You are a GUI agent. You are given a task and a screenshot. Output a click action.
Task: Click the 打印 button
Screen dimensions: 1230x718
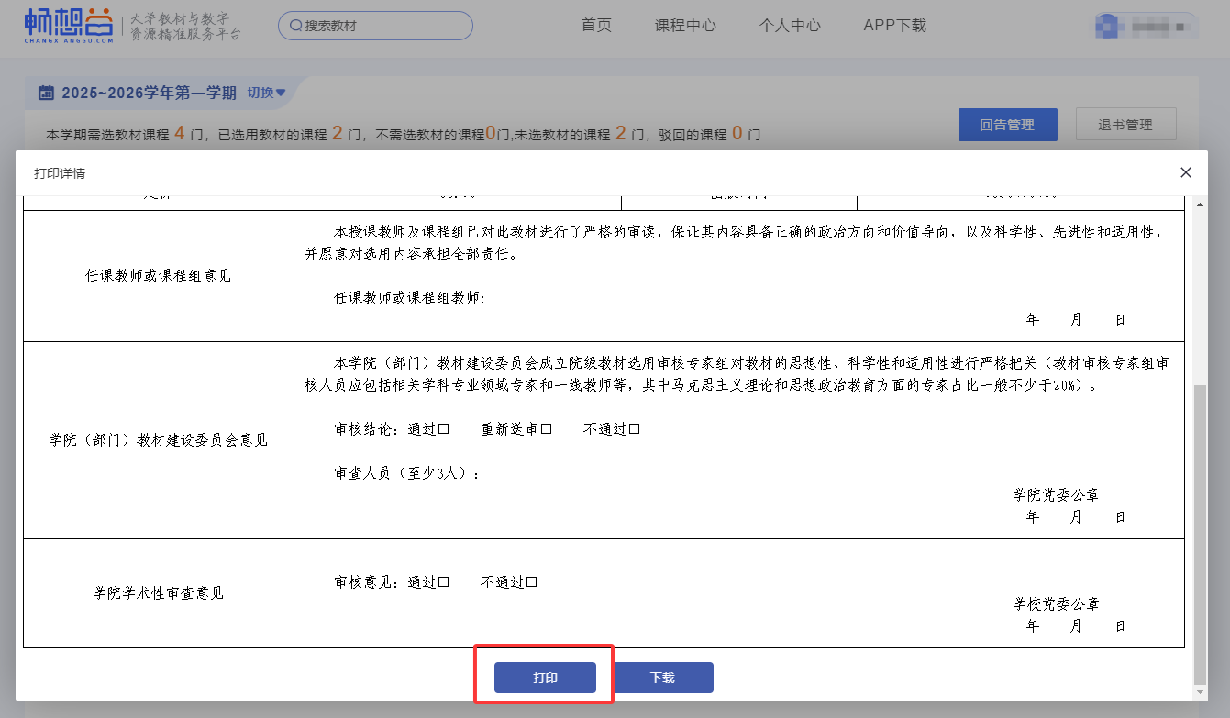[545, 678]
